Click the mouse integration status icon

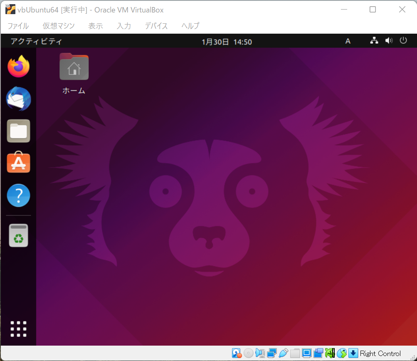point(342,353)
